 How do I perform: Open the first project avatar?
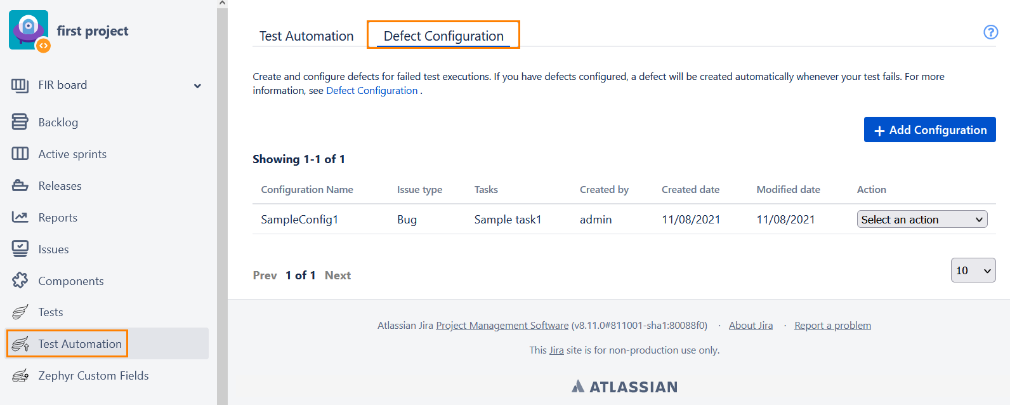click(28, 30)
